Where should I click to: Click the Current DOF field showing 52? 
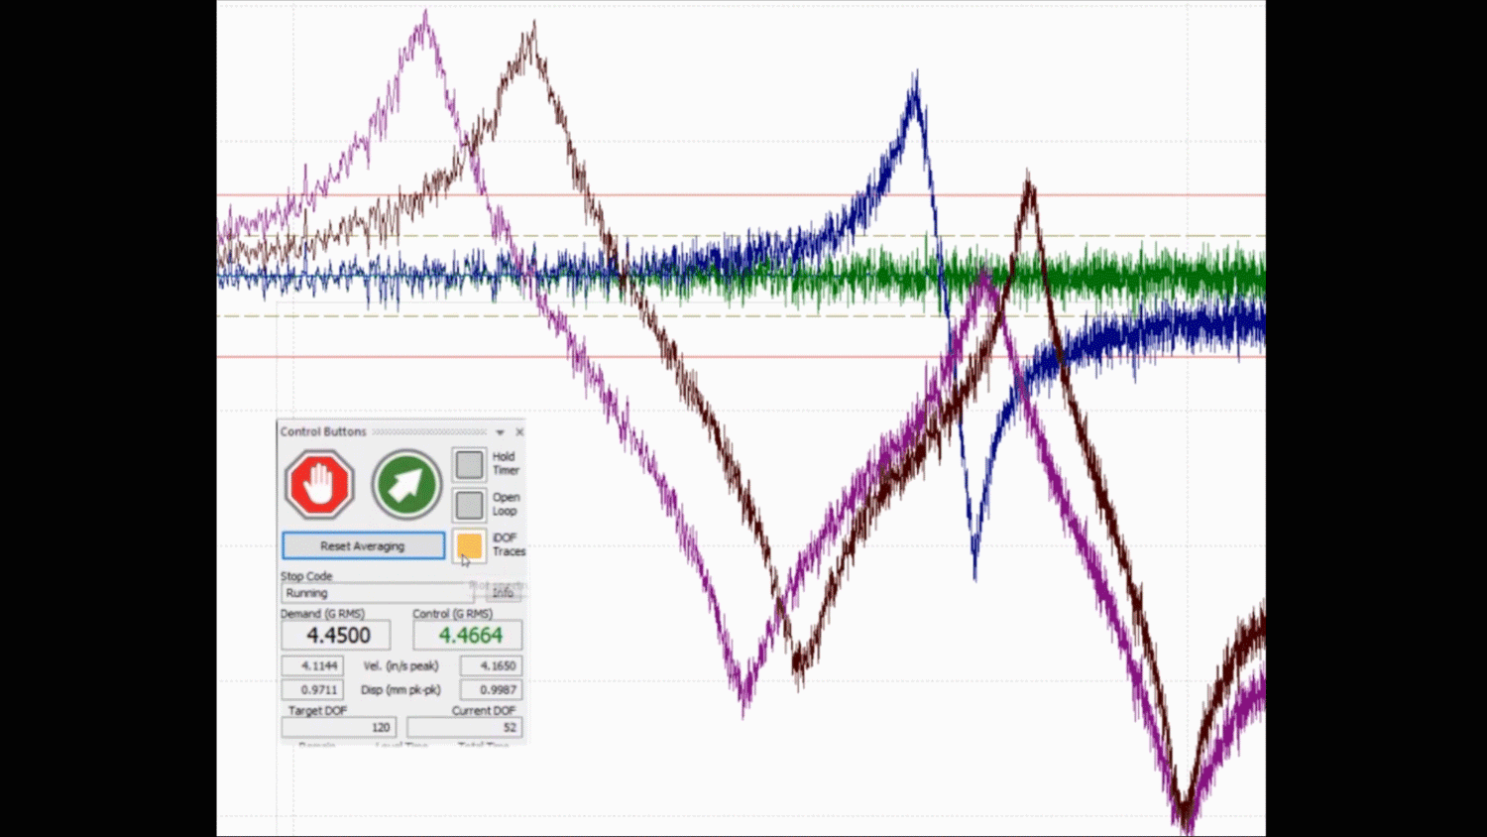coord(465,727)
